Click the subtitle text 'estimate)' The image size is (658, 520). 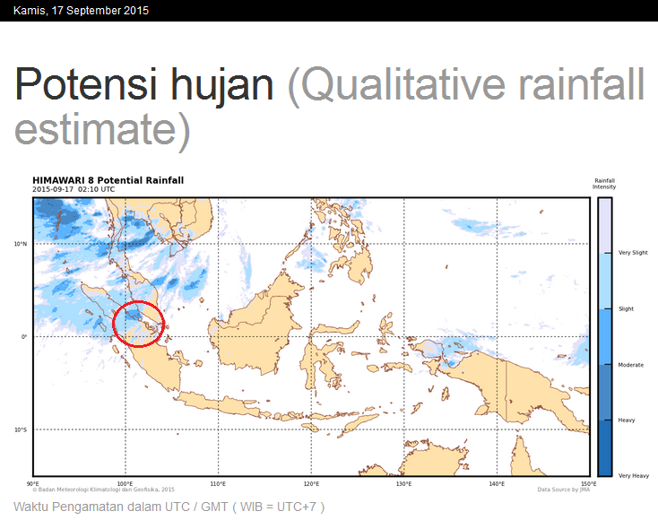click(x=102, y=131)
